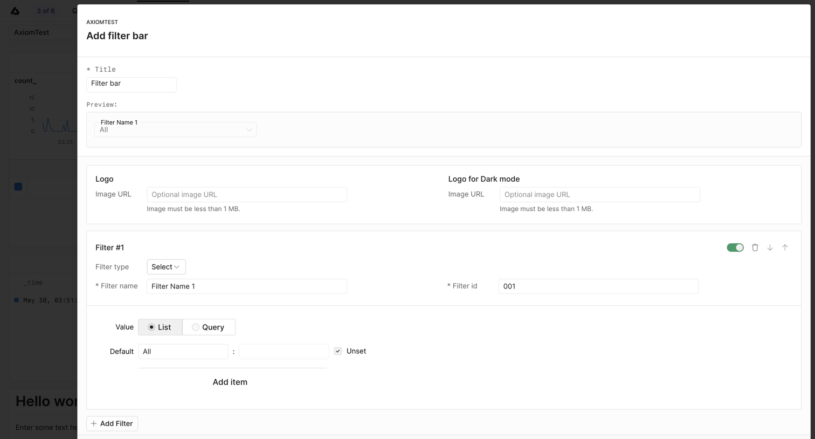Screen dimensions: 815x439
Task: Click the blue square legend marker in the background
Action: pos(18,187)
